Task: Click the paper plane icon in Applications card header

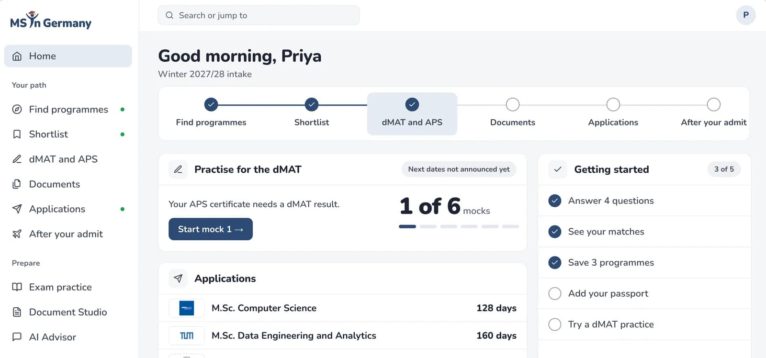Action: [x=178, y=279]
